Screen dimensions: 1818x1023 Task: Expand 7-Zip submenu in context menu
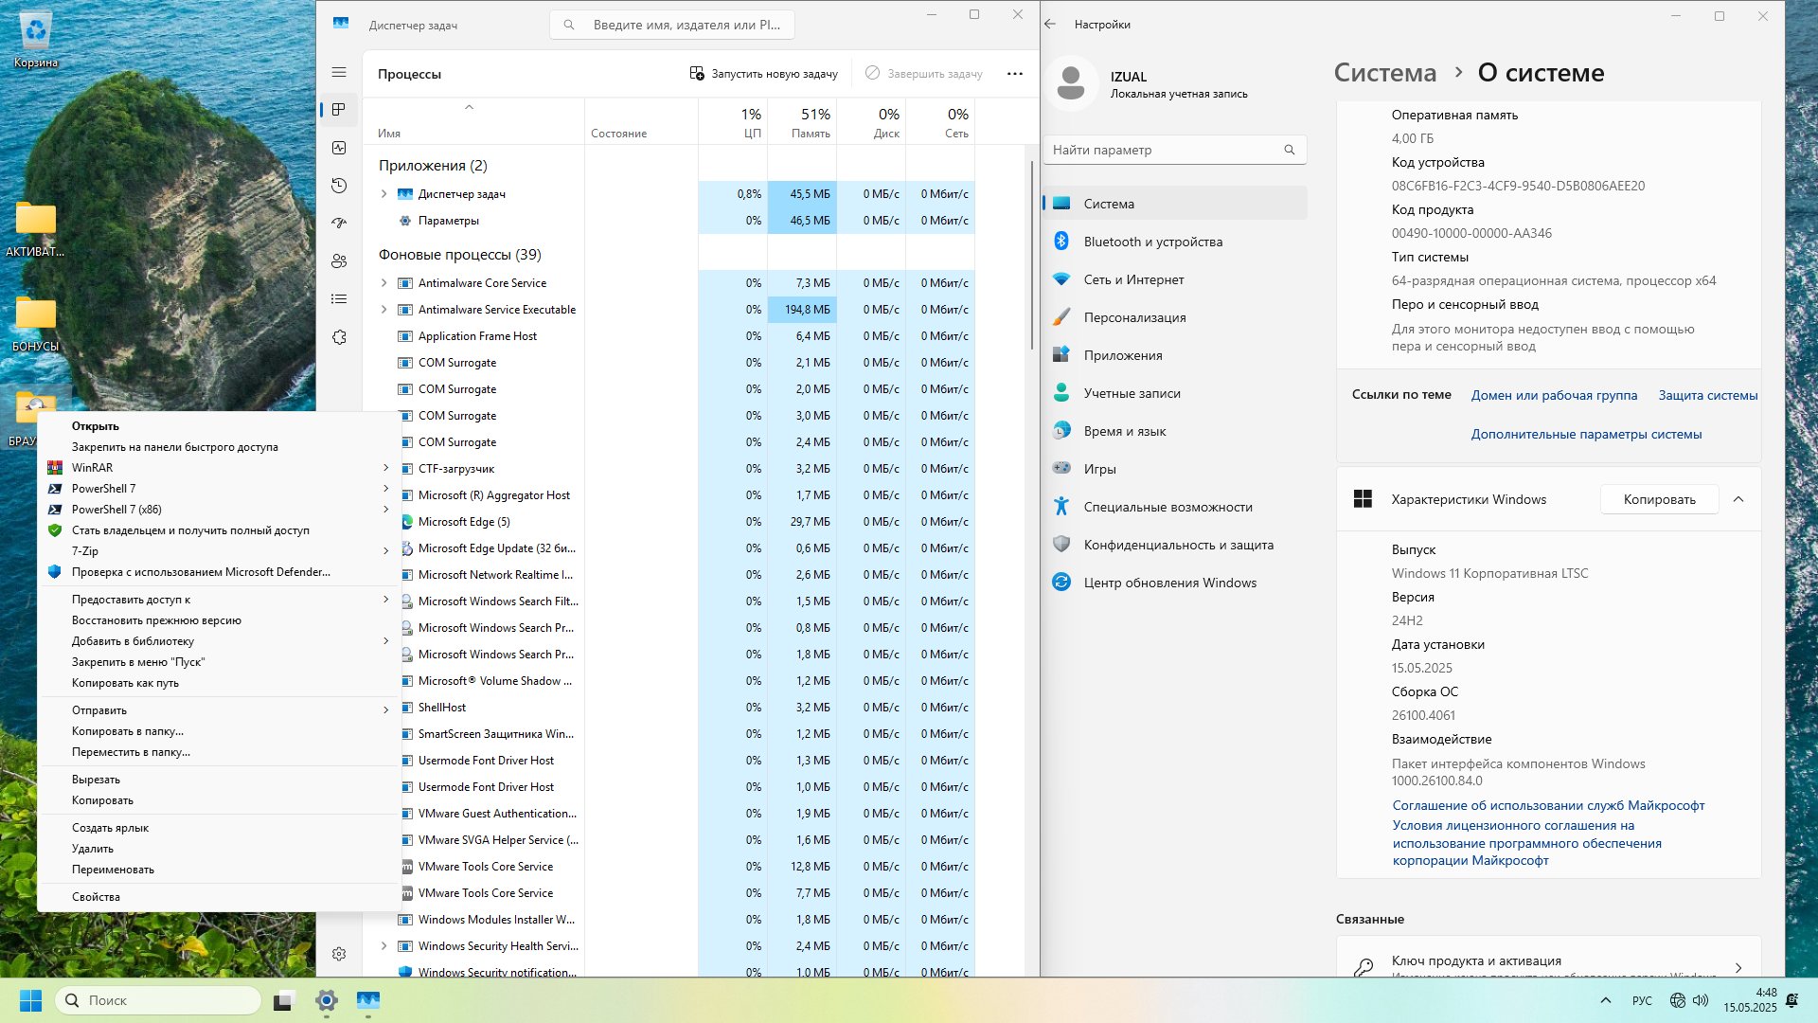(x=218, y=550)
